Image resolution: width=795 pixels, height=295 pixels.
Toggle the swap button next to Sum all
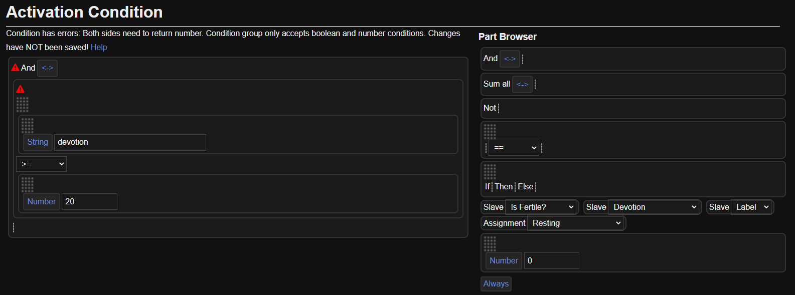(522, 84)
